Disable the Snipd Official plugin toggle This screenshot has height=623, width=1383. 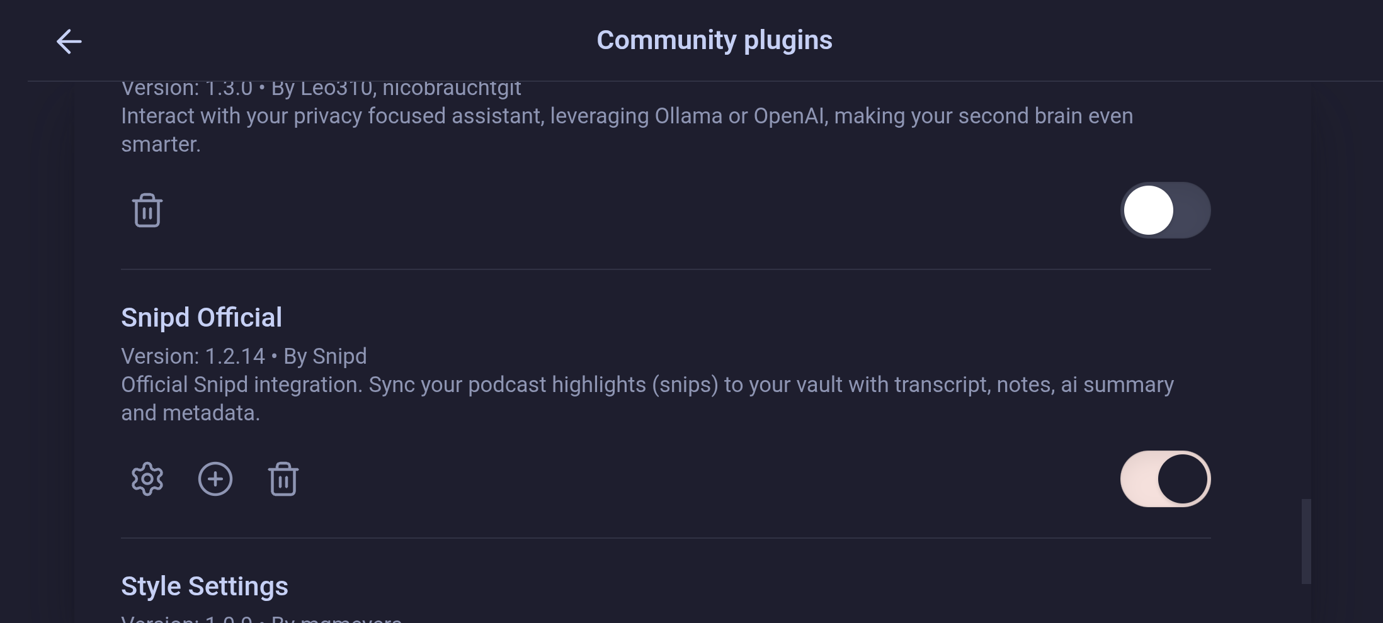1165,479
